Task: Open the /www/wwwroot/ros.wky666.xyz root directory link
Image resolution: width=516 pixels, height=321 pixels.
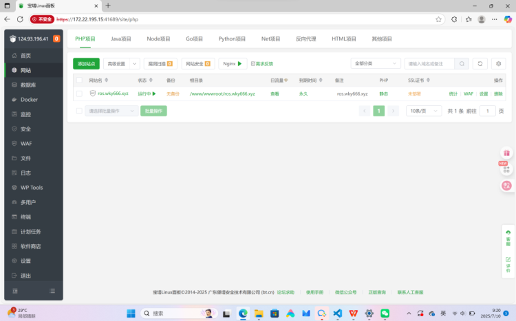Action: pyautogui.click(x=222, y=93)
